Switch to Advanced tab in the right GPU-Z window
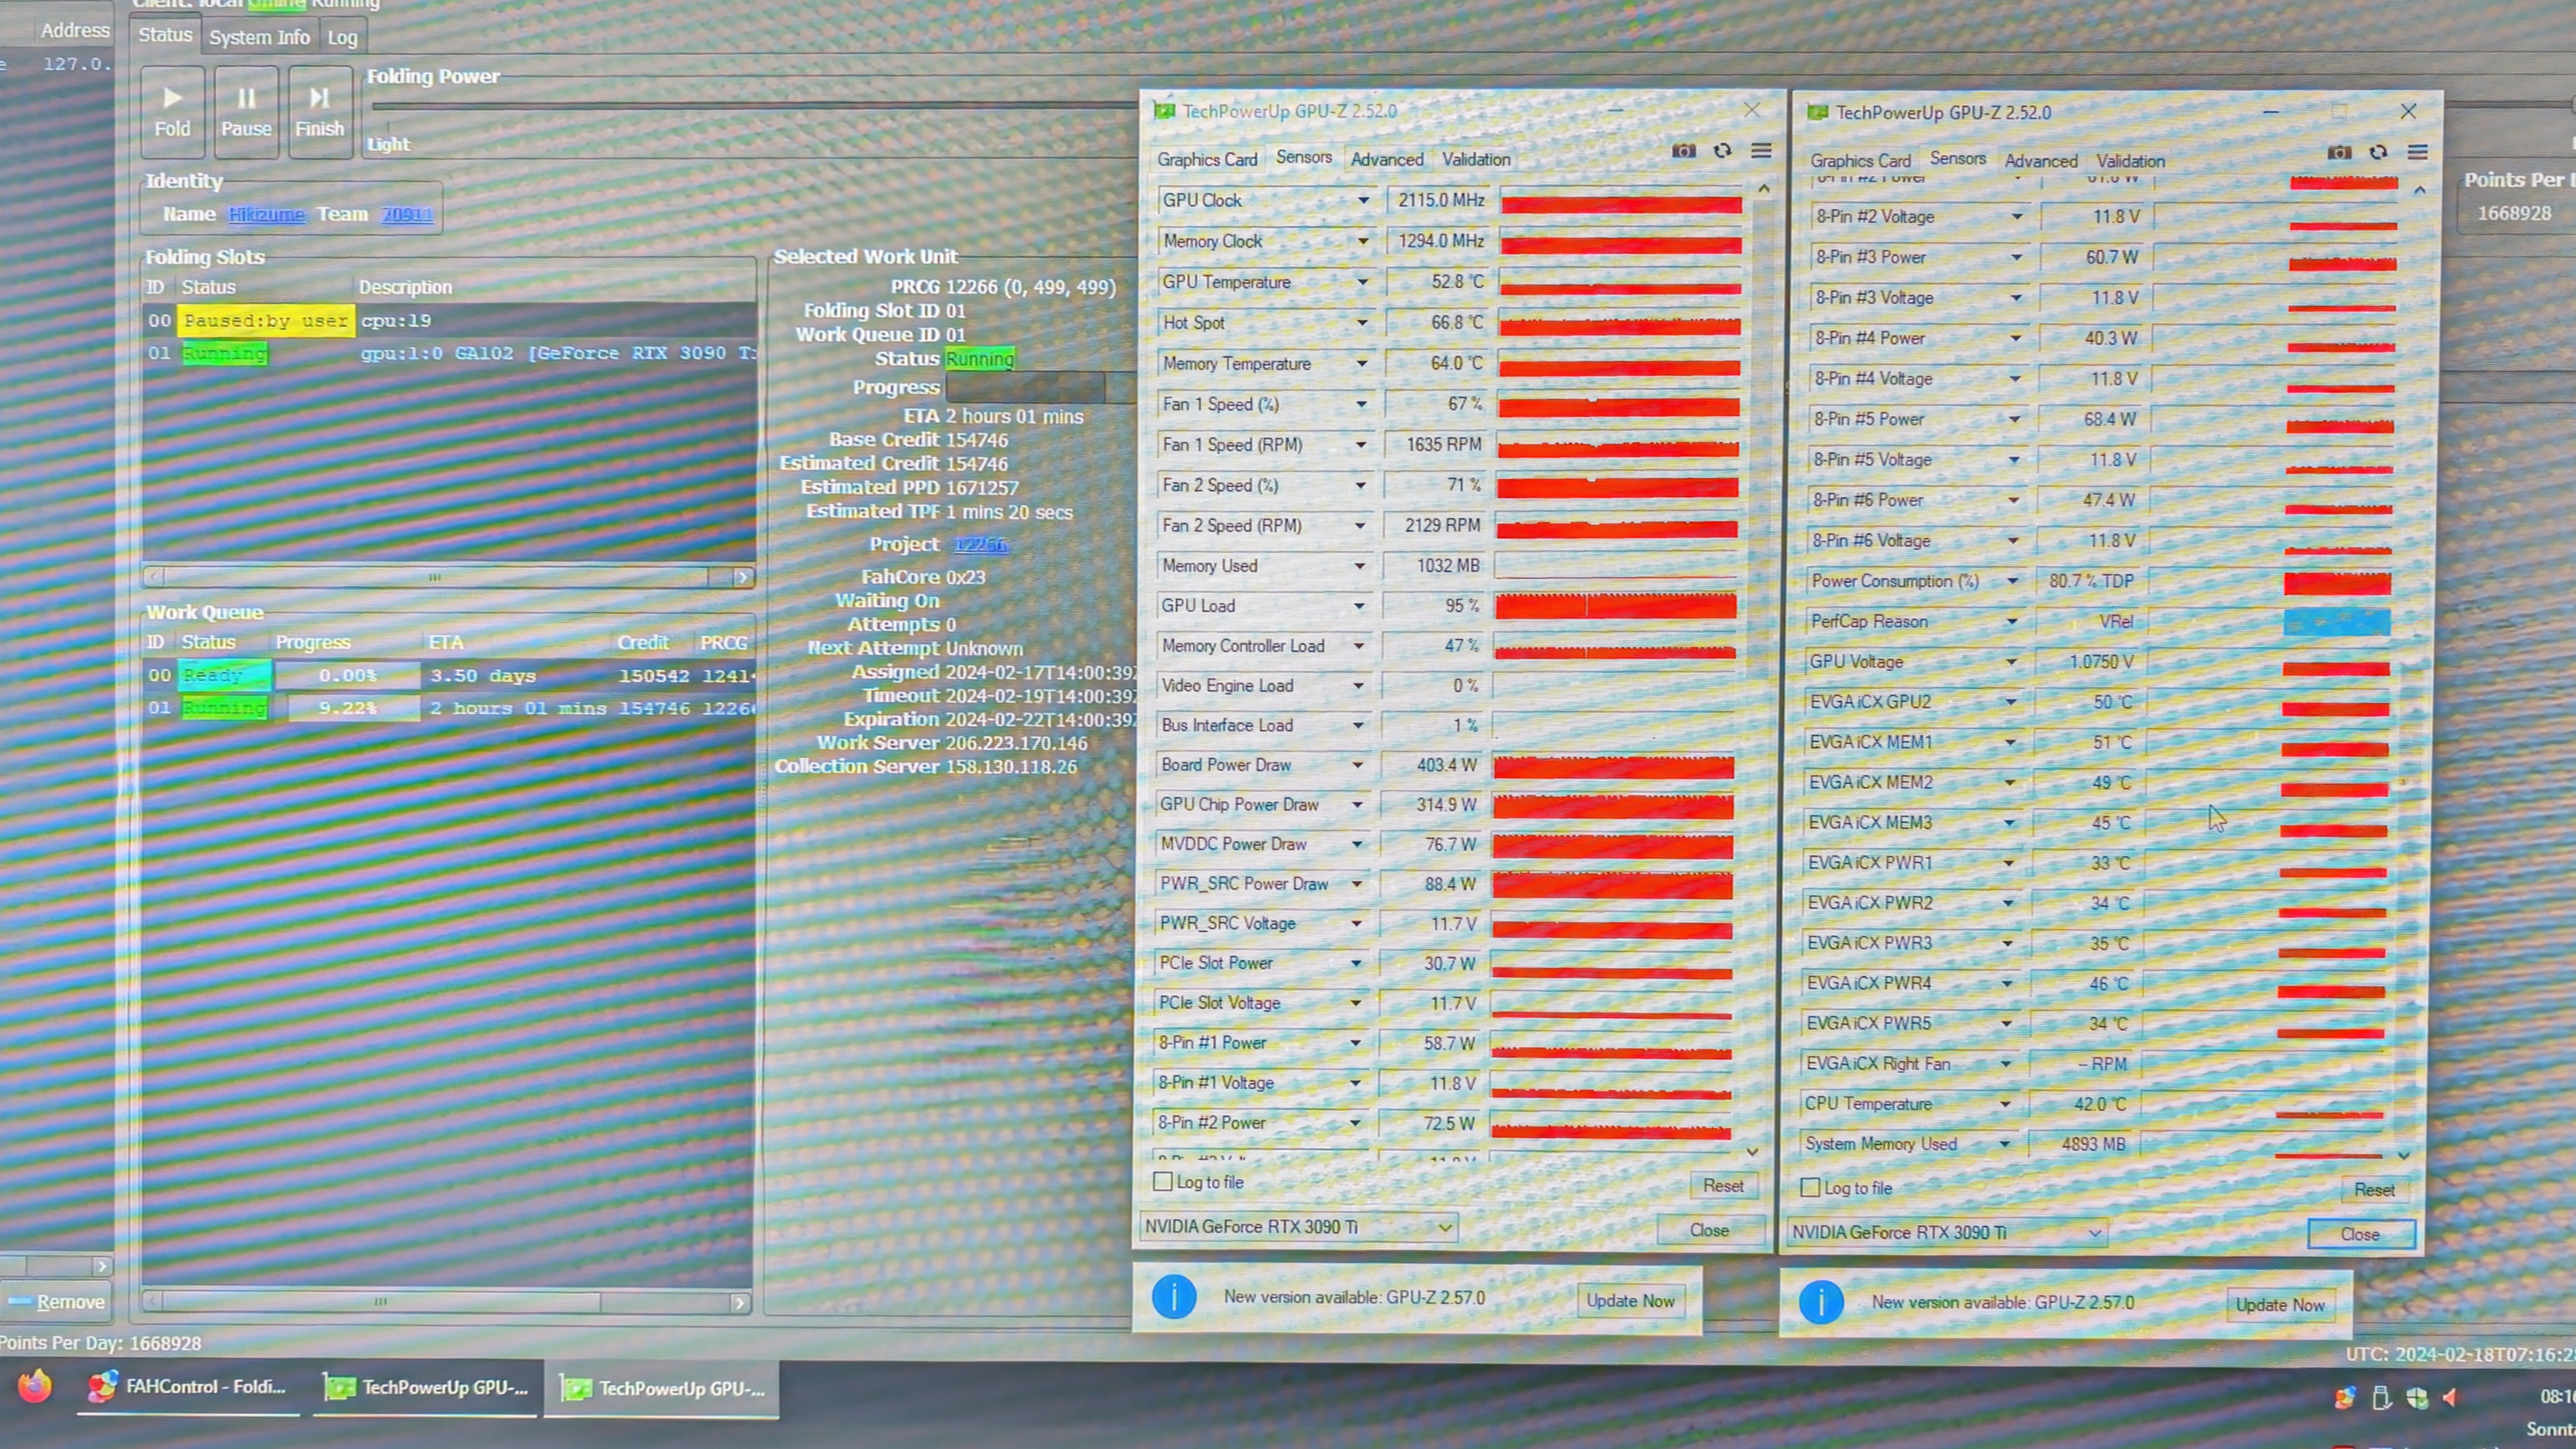Viewport: 2576px width, 1449px height. (2041, 161)
